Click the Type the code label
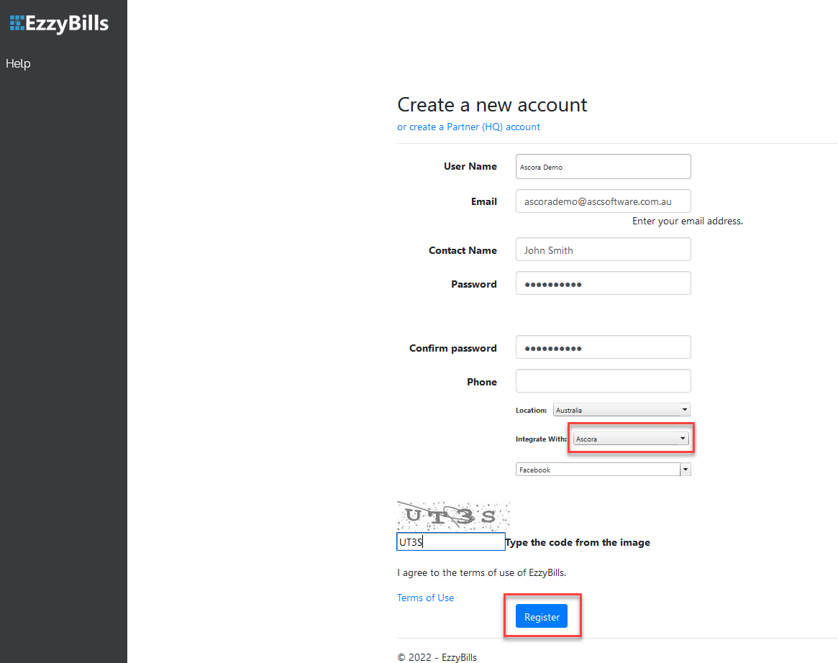838x663 pixels. [x=578, y=542]
